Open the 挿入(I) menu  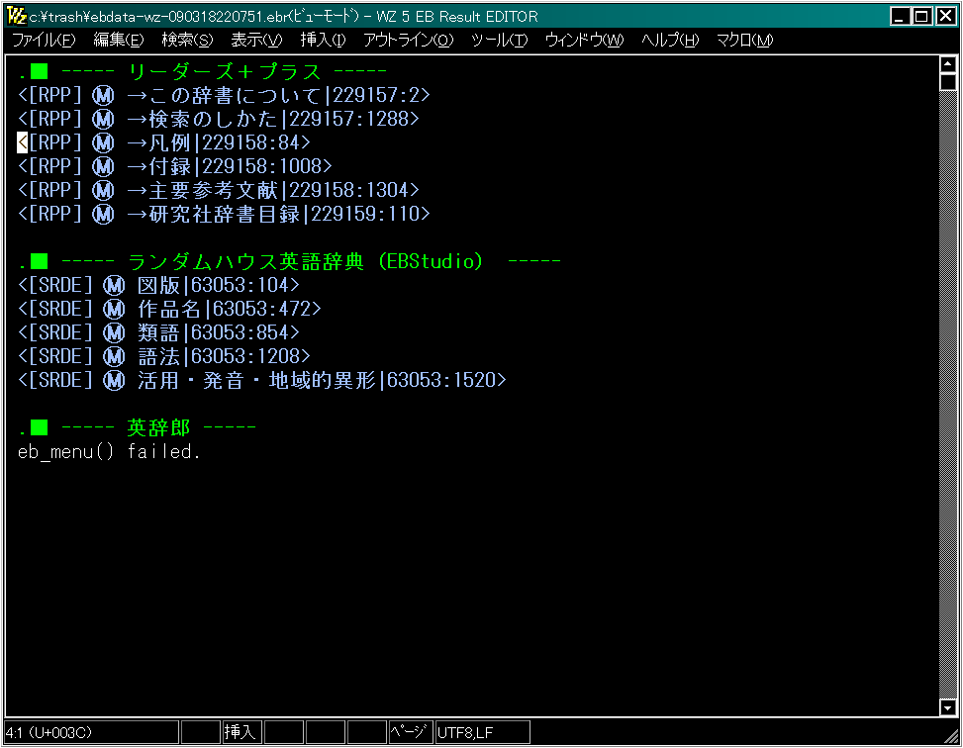point(323,40)
